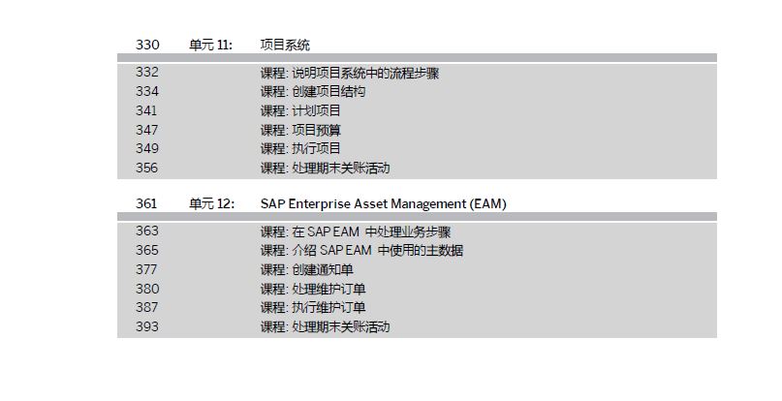This screenshot has height=401, width=782.
Task: Click page number 330
Action: click(147, 45)
